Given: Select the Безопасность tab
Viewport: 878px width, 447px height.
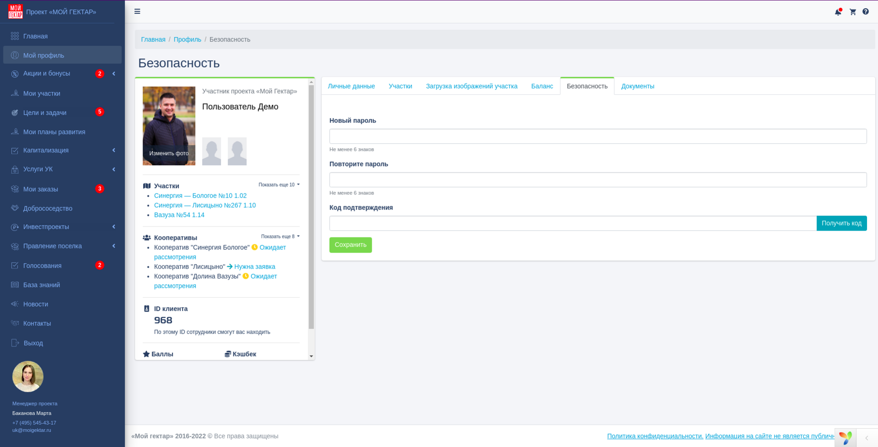Looking at the screenshot, I should 587,86.
